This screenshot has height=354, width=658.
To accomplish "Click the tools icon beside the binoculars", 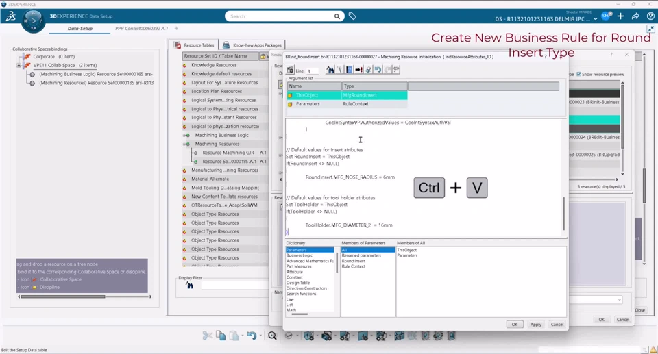I will point(340,70).
